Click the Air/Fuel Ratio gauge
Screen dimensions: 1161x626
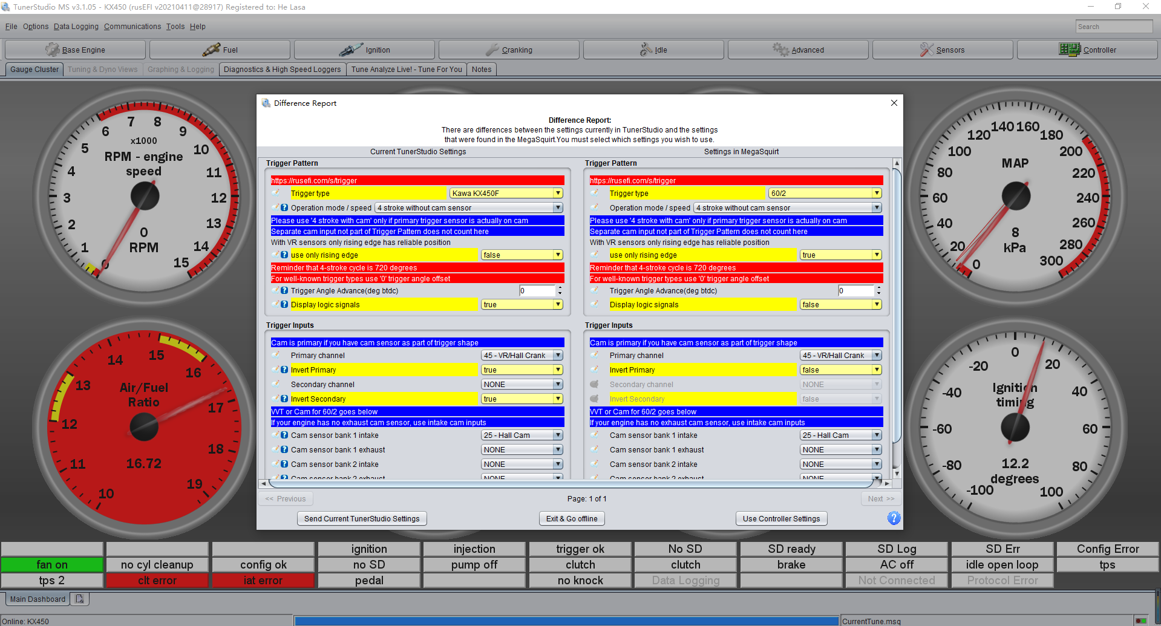click(x=144, y=427)
